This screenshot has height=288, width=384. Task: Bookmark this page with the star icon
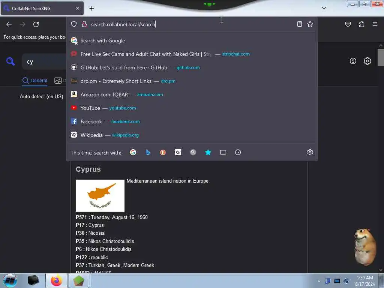click(x=310, y=24)
